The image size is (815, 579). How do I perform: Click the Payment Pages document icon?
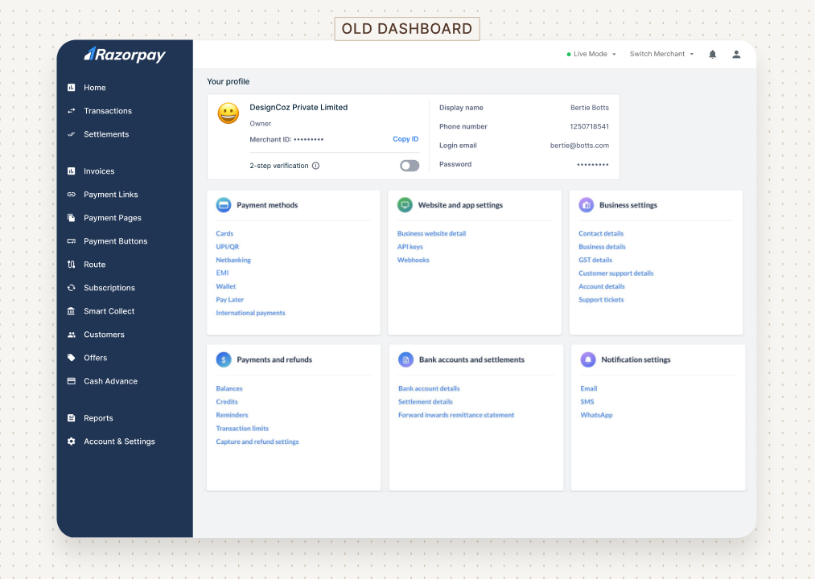coord(72,218)
